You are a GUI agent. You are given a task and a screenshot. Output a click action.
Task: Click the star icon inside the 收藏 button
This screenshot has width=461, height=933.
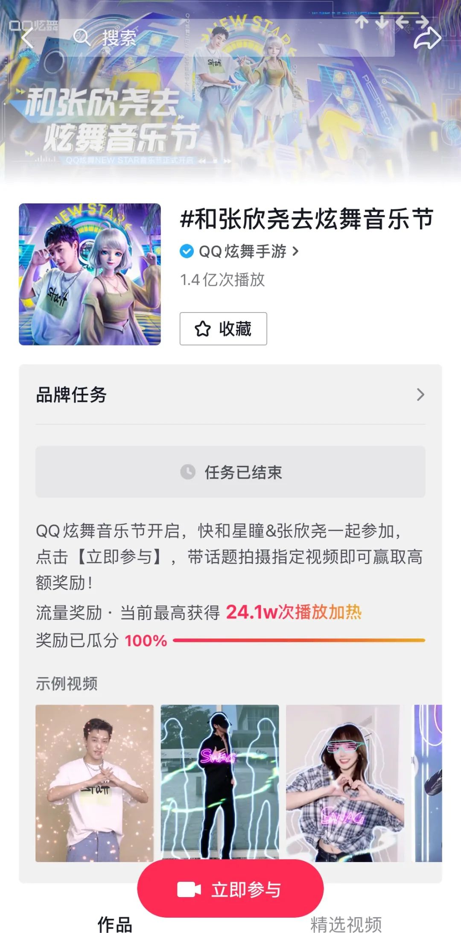202,329
